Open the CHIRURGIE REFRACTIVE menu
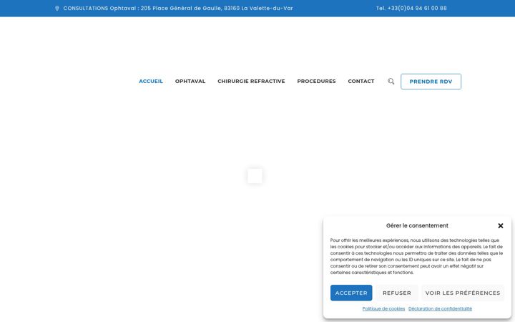The height and width of the screenshot is (322, 515). [251, 81]
